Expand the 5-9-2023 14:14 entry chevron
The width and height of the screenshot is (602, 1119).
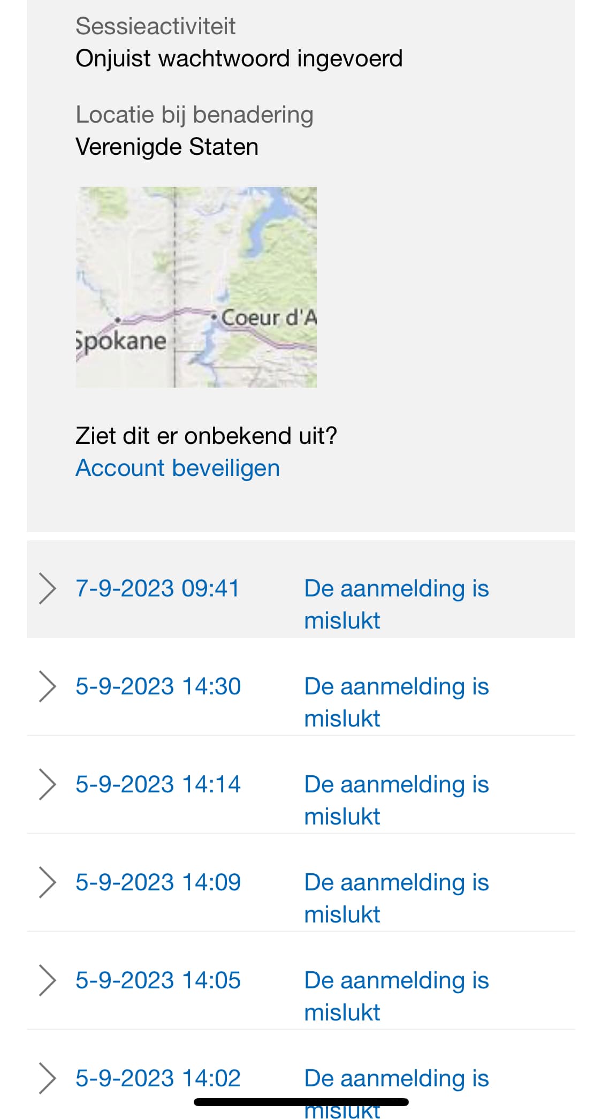click(x=48, y=784)
